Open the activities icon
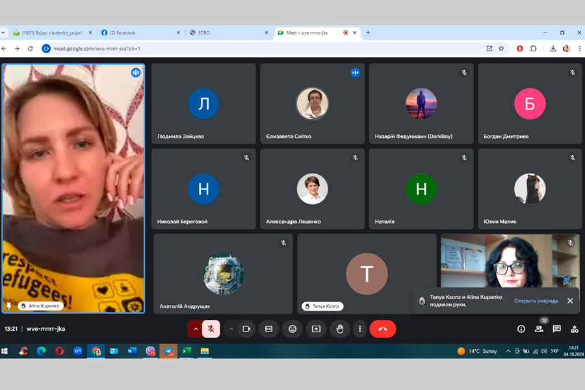Image resolution: width=585 pixels, height=390 pixels. (x=574, y=329)
